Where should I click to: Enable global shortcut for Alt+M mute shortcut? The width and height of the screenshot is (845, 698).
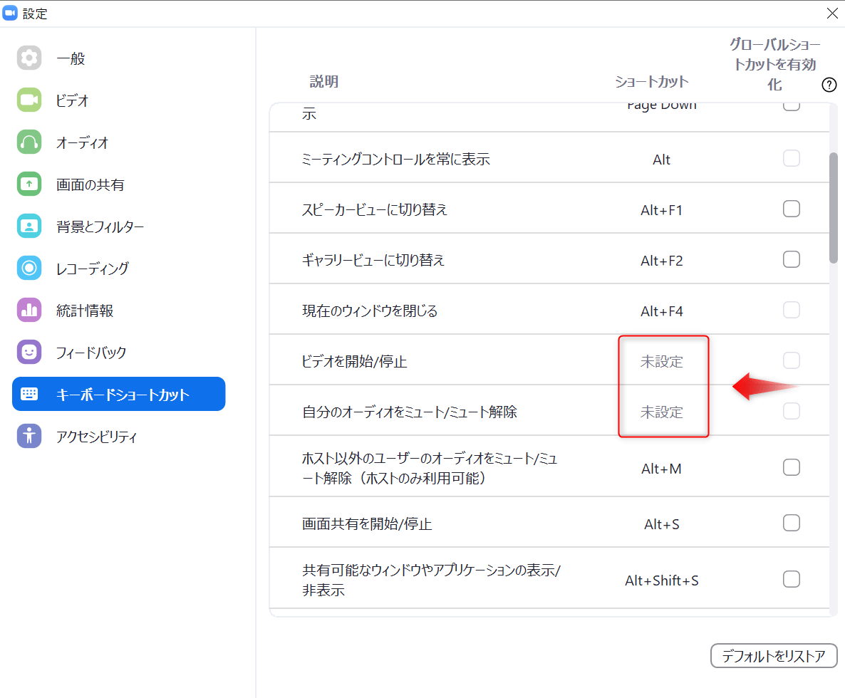[792, 467]
